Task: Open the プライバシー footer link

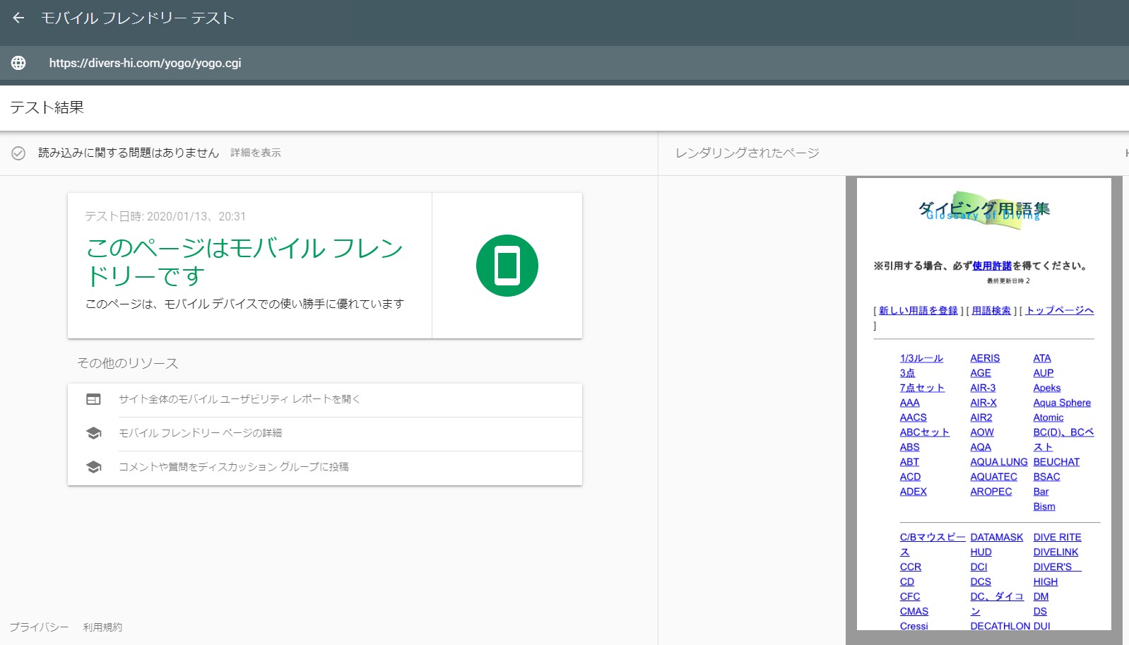Action: (x=40, y=627)
